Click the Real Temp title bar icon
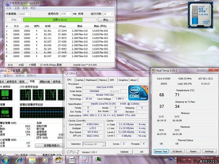Image resolution: width=219 pixels, height=164 pixels. point(154,71)
